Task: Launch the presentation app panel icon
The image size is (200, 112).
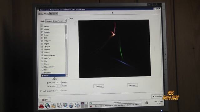Action: pos(65,105)
